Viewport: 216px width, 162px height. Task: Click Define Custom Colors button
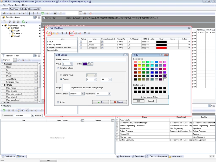[151, 97]
